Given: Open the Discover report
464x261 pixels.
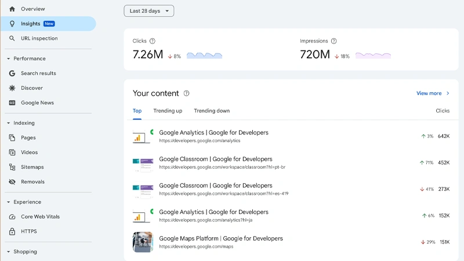Looking at the screenshot, I should pyautogui.click(x=32, y=88).
